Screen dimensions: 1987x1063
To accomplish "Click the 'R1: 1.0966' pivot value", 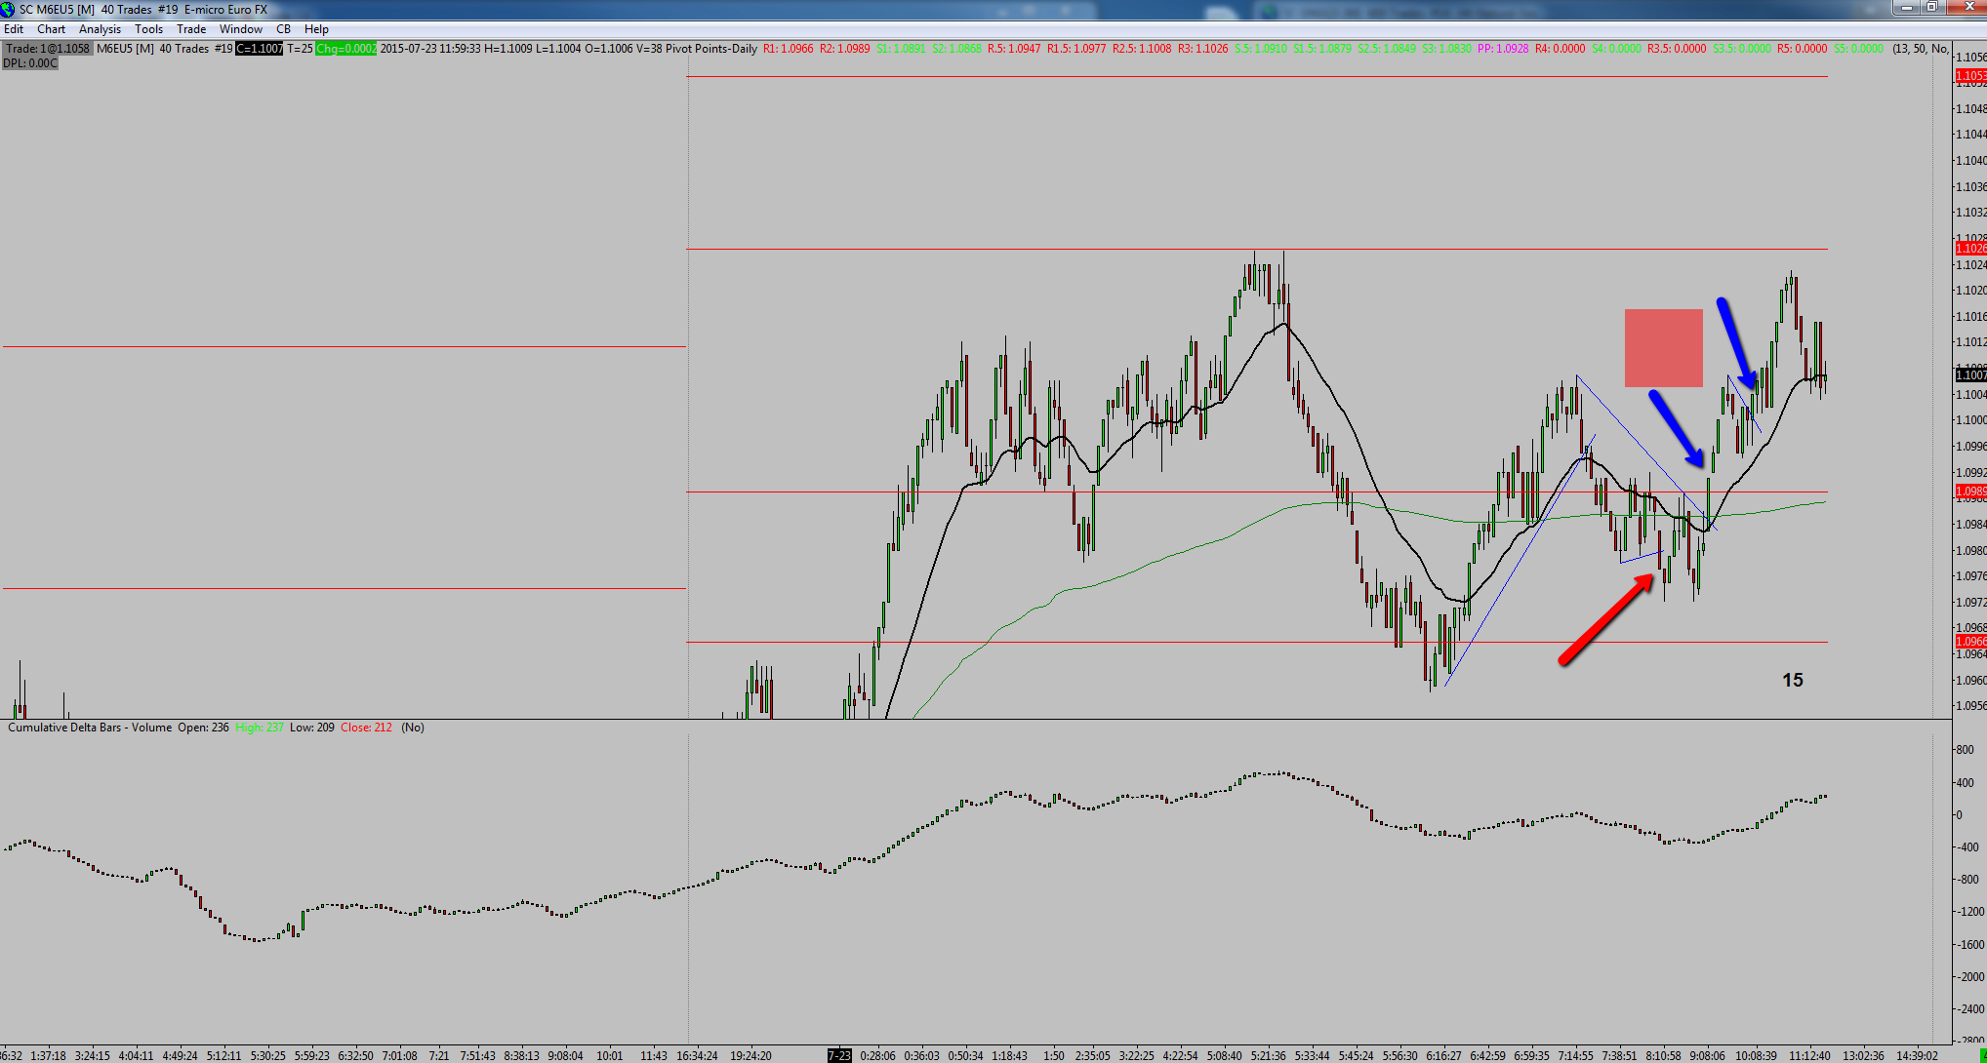I will point(788,49).
